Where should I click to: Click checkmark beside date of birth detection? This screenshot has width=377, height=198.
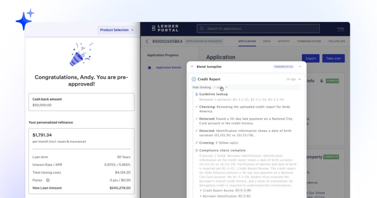point(197,131)
